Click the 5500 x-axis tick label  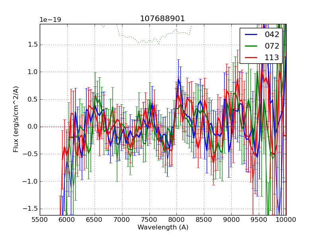[x=40, y=219]
